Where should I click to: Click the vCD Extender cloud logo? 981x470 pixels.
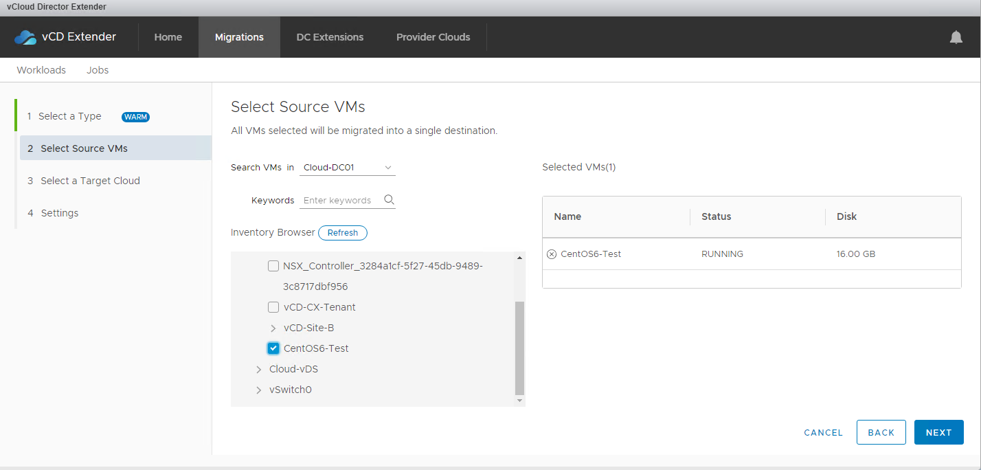(25, 37)
